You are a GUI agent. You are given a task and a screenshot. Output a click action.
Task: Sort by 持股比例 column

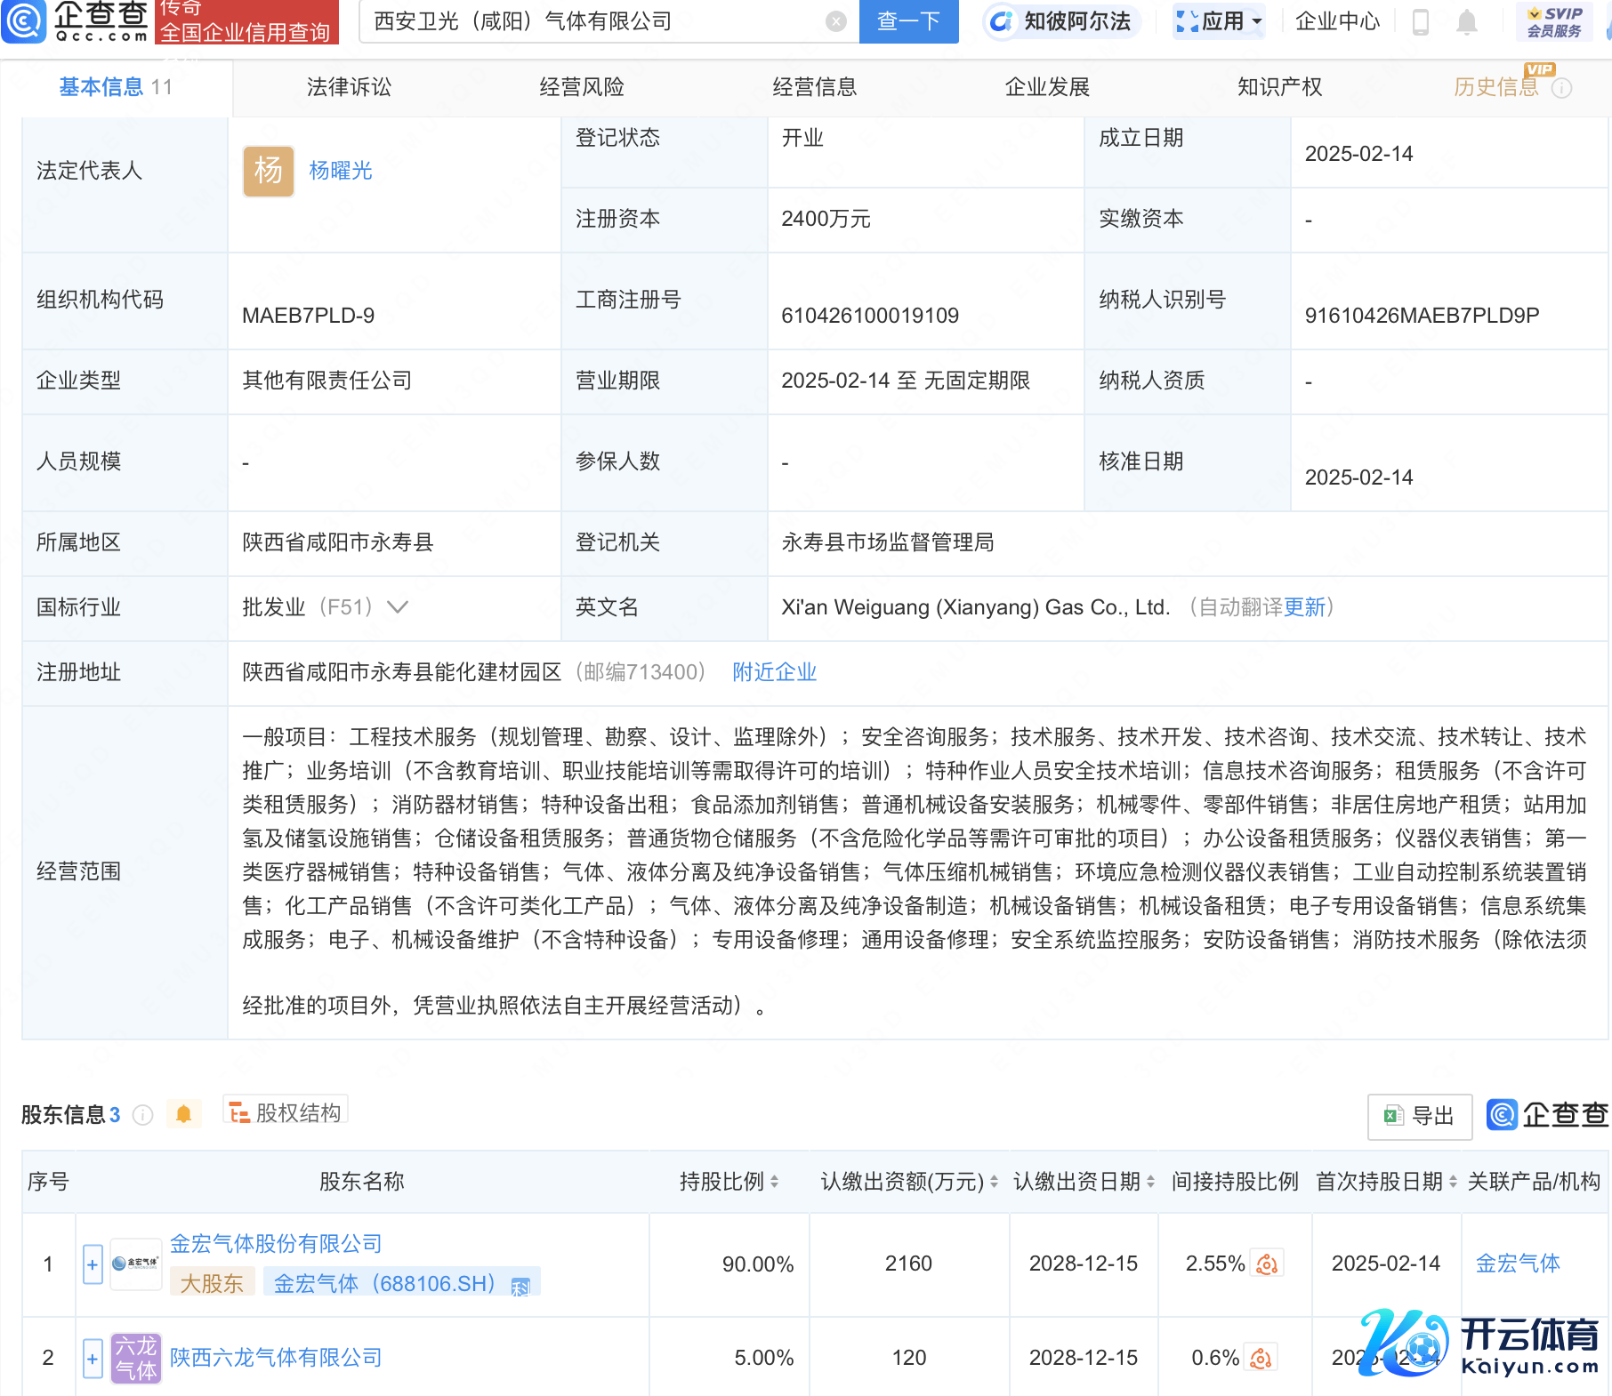coord(775,1182)
